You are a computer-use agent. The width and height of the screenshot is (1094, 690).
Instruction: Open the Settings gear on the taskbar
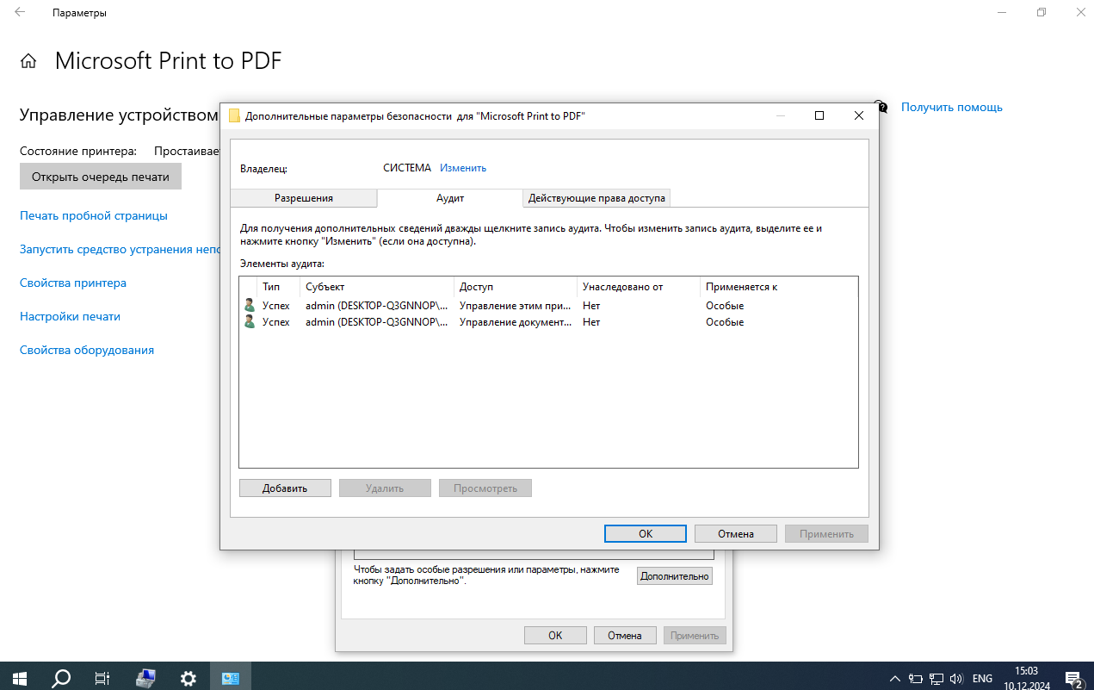coord(189,678)
